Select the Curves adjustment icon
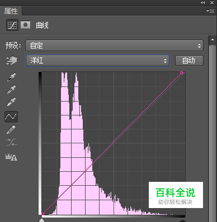Screen dimensions: 217x222 [x=12, y=25]
